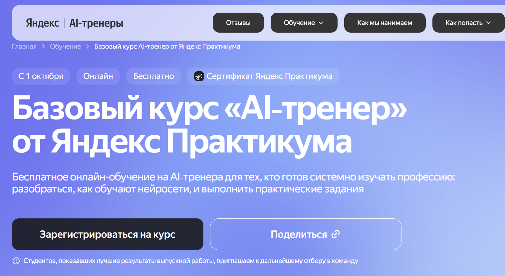
Task: Click the description text Бесплатное онлайн-обучение на AI-тренера
Action: point(233,183)
